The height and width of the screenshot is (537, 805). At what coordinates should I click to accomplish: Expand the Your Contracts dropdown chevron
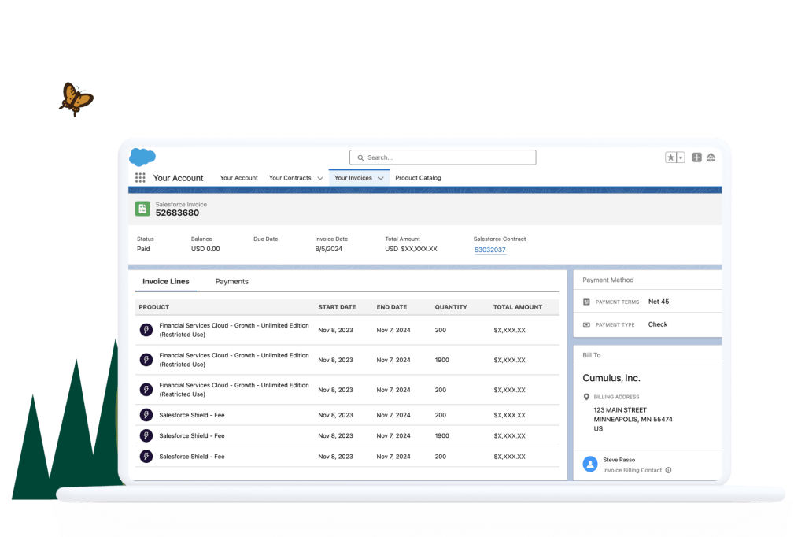(x=320, y=178)
